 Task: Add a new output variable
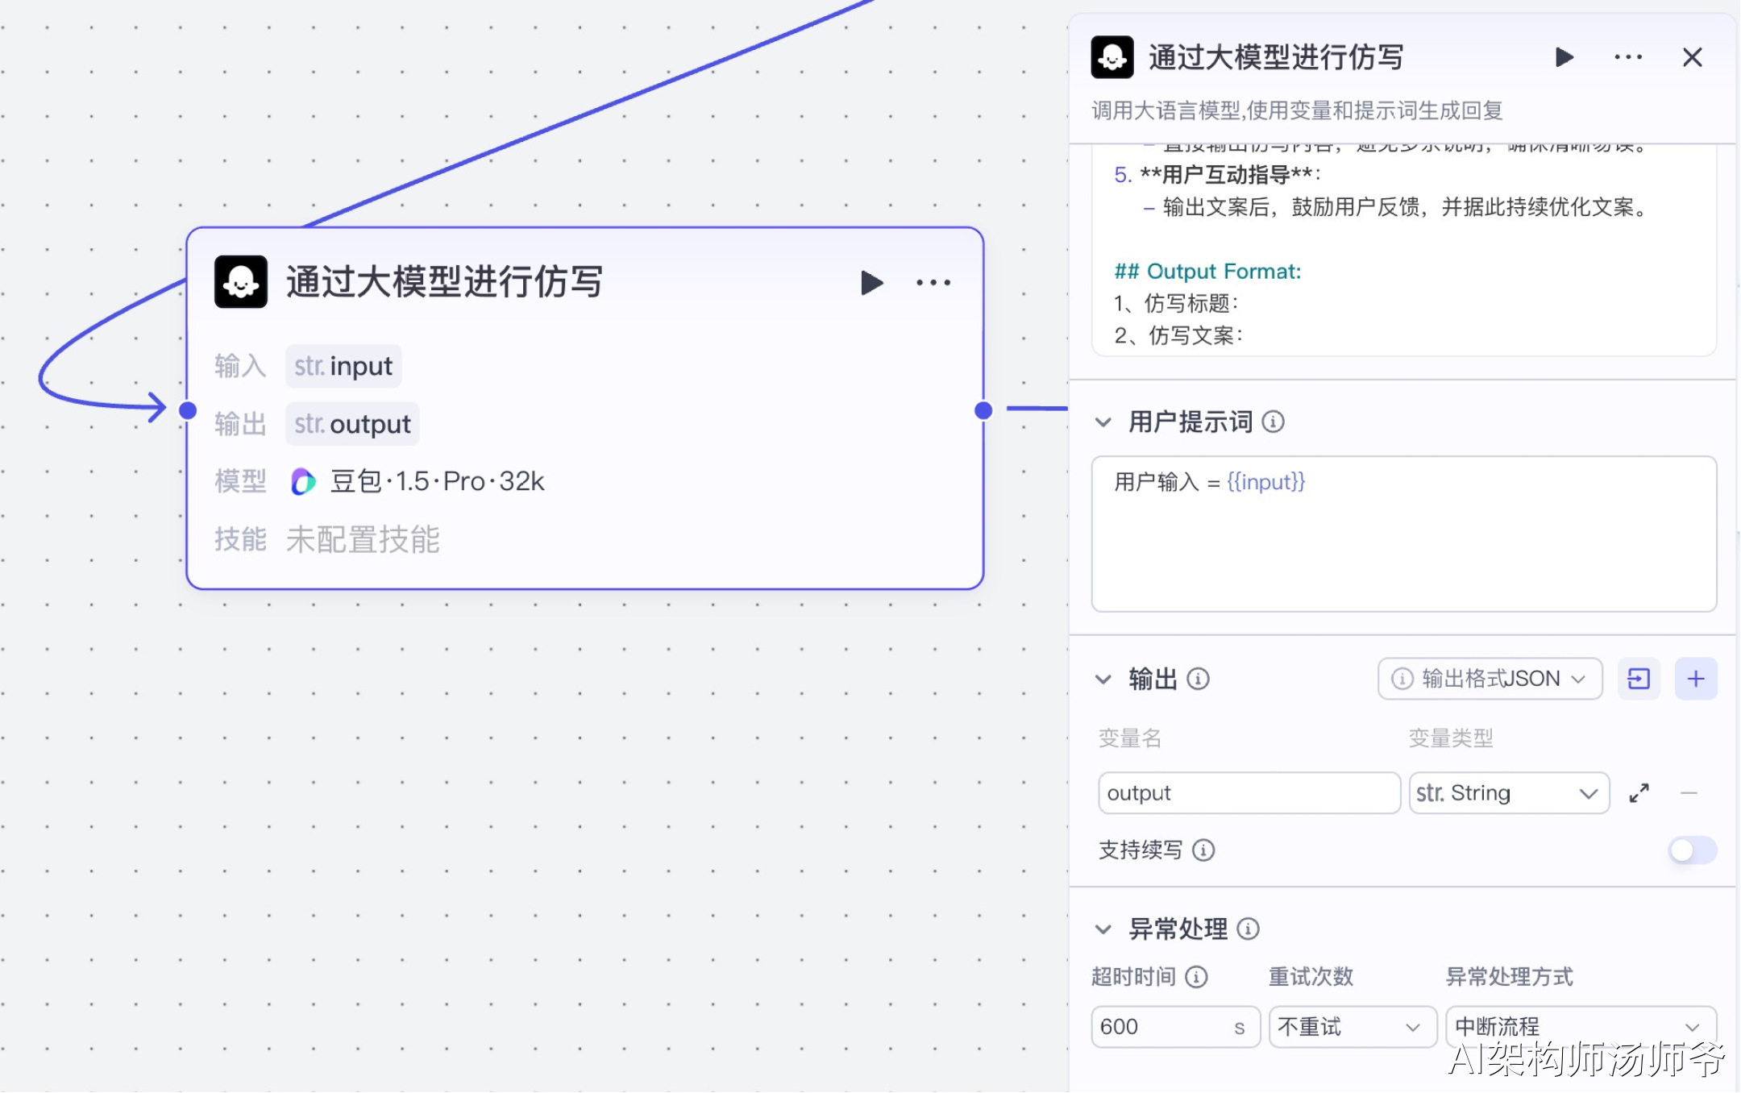1696,679
